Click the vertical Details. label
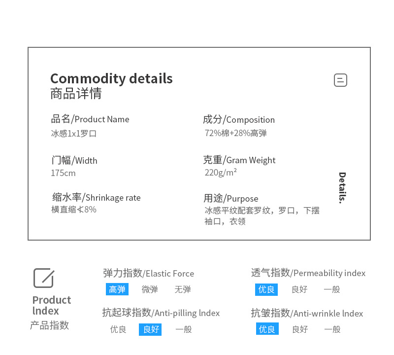Image resolution: width=394 pixels, height=355 pixels. pyautogui.click(x=342, y=188)
